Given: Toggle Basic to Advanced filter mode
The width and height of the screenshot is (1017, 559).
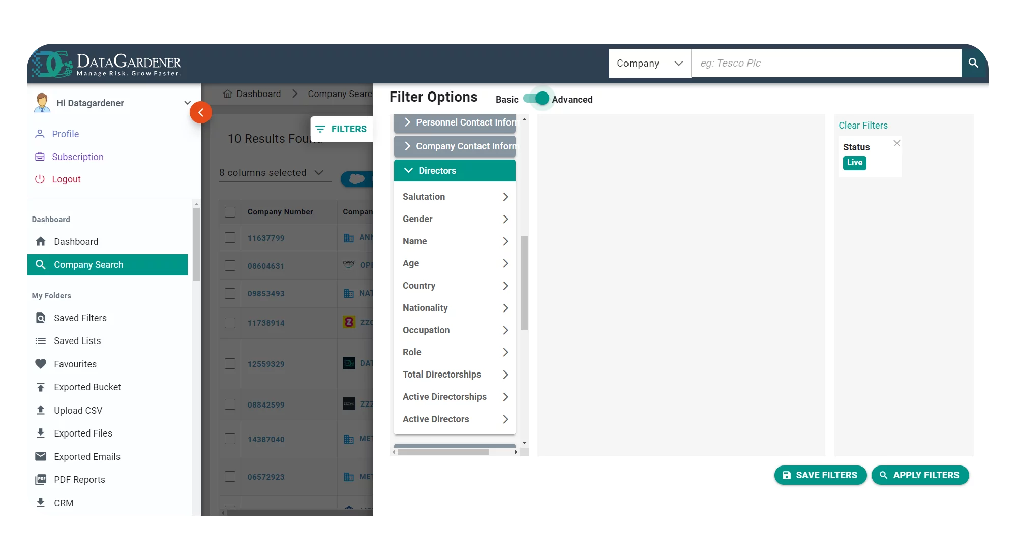Looking at the screenshot, I should tap(535, 99).
